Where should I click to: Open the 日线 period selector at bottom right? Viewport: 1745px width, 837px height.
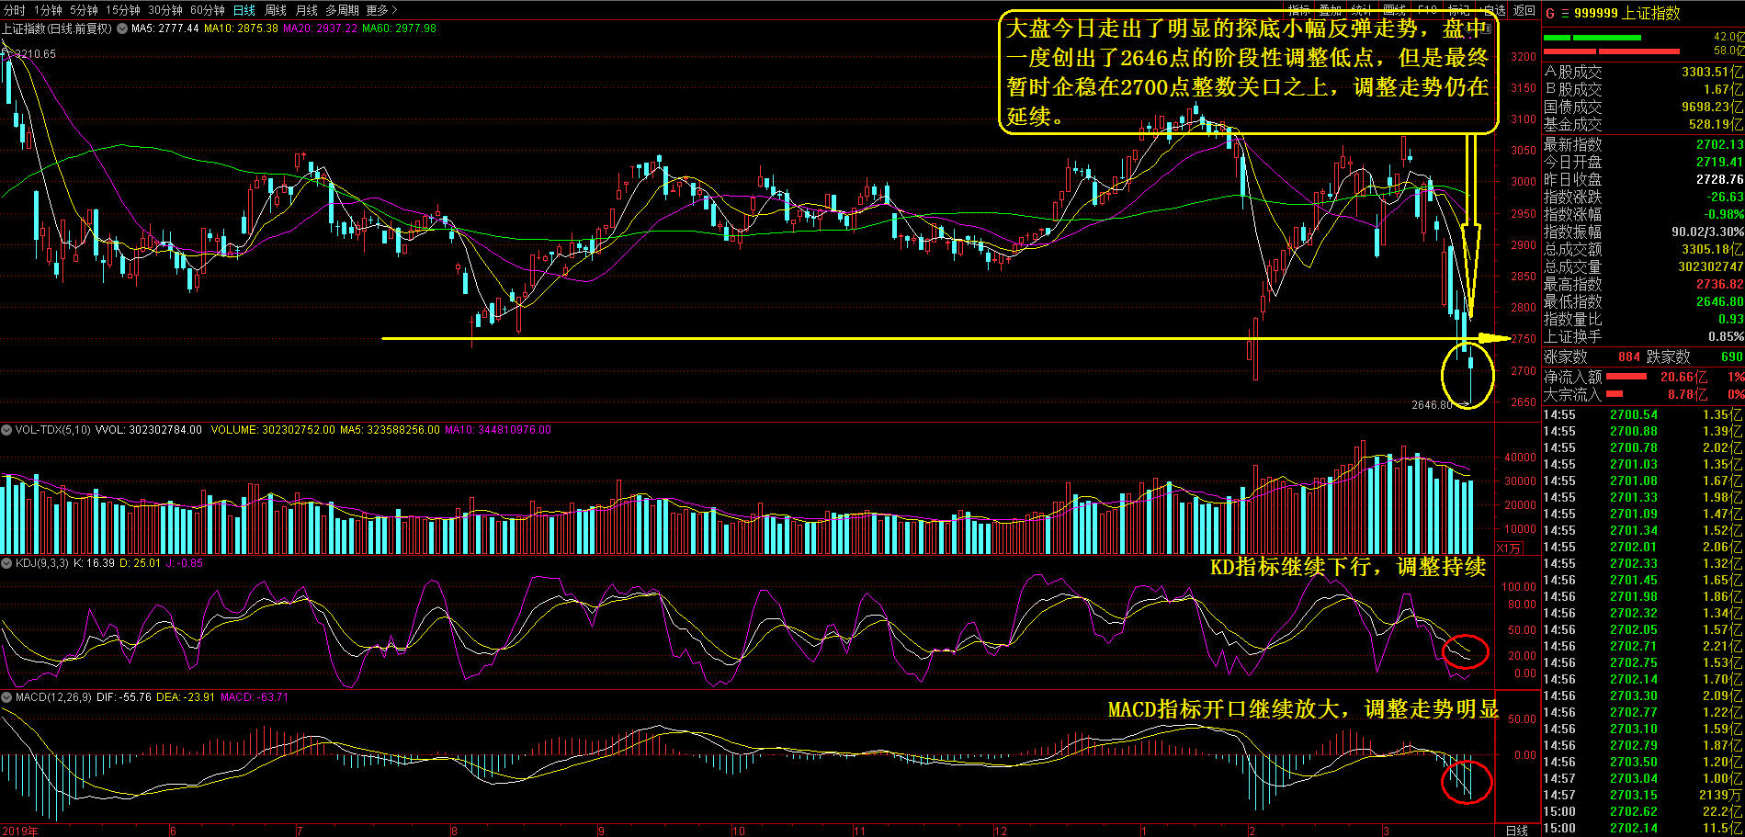coord(1517,830)
